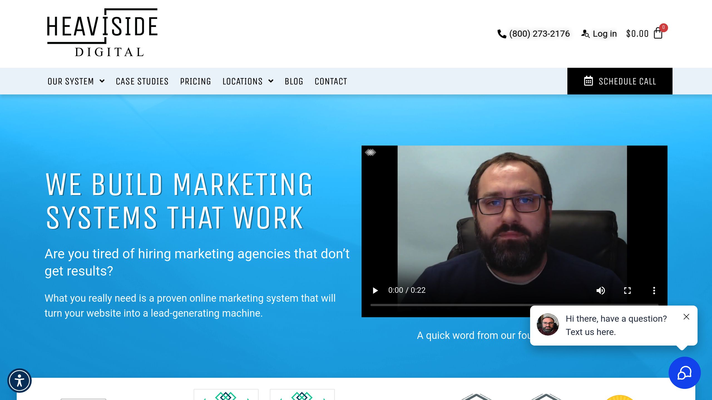Viewport: 712px width, 400px height.
Task: Click the Log in user icon
Action: pos(585,34)
